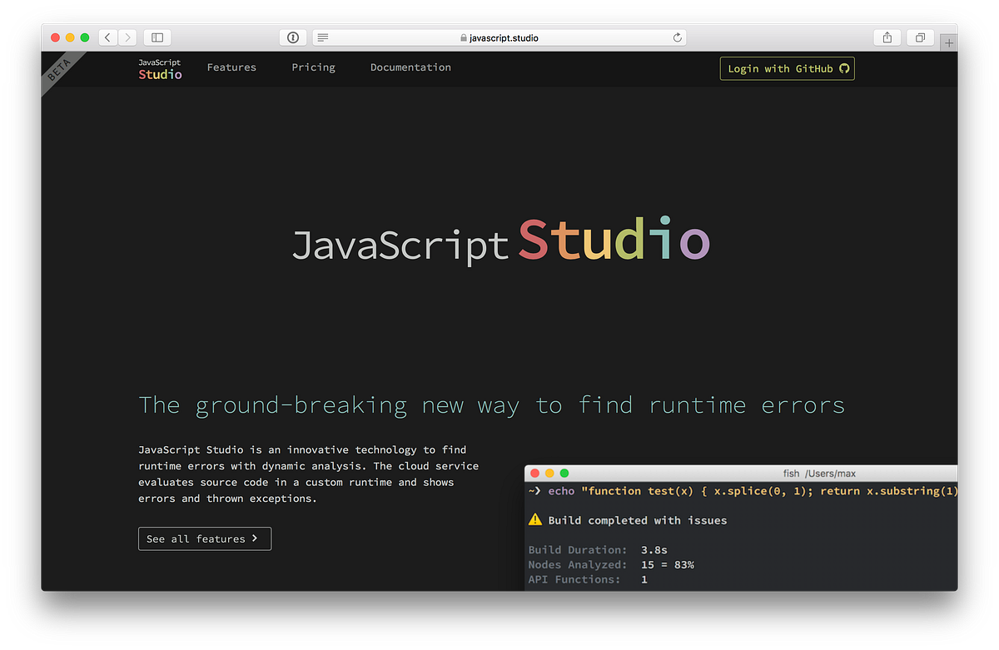Click the JavaScript Studio logo
999x650 pixels.
click(159, 67)
